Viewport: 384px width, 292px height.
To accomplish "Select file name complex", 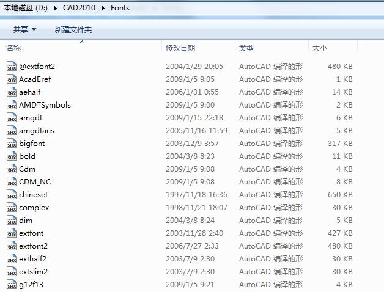I will pyautogui.click(x=34, y=208).
